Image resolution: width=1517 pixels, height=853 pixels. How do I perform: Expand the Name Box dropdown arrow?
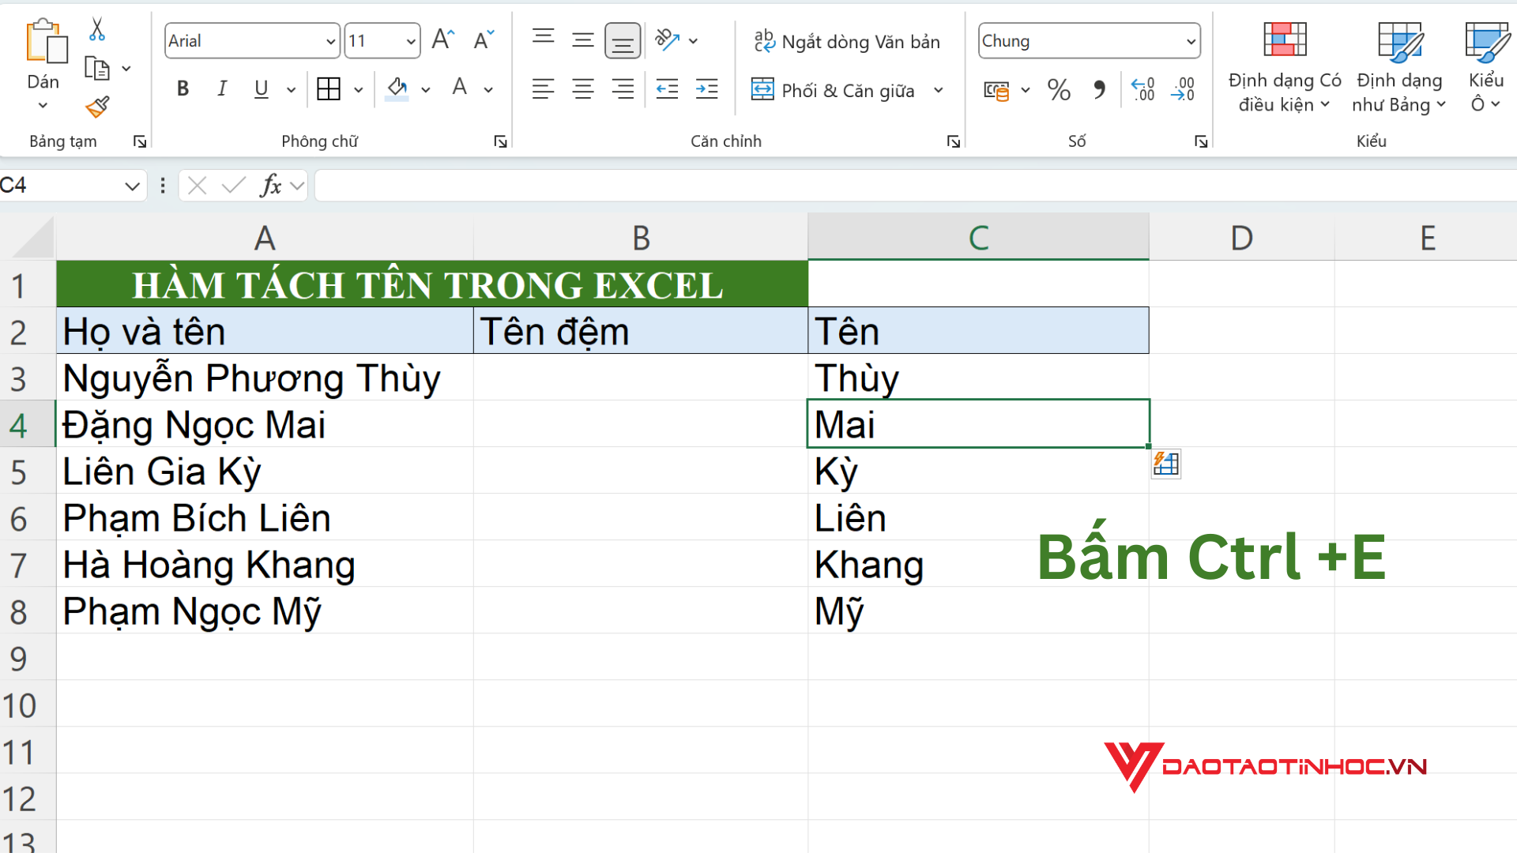(132, 186)
